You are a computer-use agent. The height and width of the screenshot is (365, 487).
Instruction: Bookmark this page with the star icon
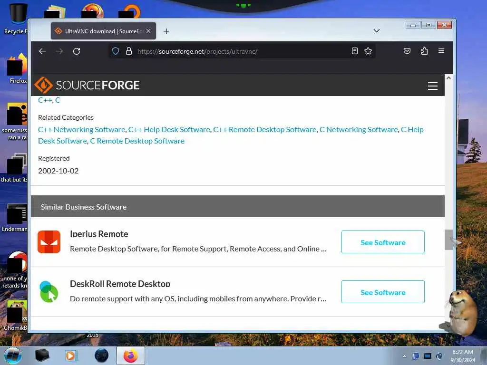(x=368, y=51)
